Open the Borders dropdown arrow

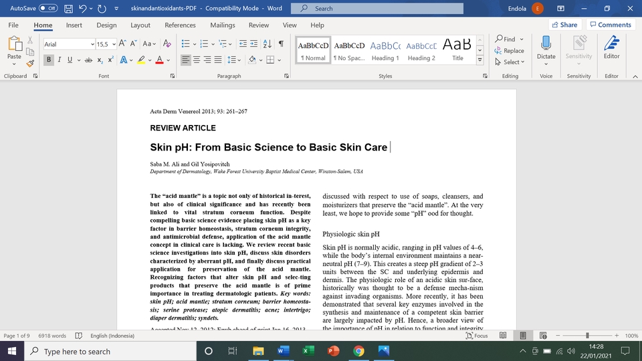pyautogui.click(x=280, y=60)
